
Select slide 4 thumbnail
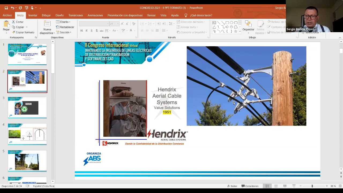click(27, 134)
